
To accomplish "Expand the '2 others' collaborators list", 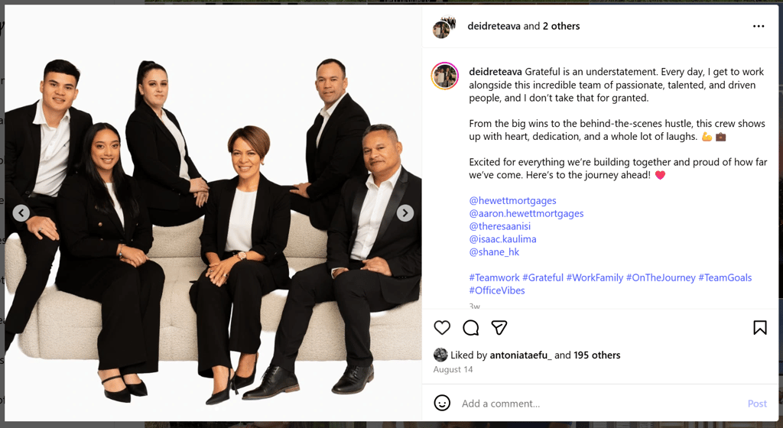I will (561, 26).
